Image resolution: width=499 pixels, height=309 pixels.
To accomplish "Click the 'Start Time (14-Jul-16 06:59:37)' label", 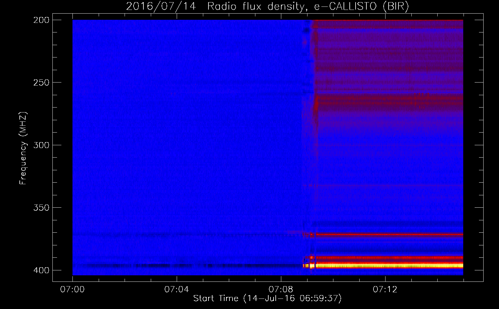I will (x=267, y=298).
